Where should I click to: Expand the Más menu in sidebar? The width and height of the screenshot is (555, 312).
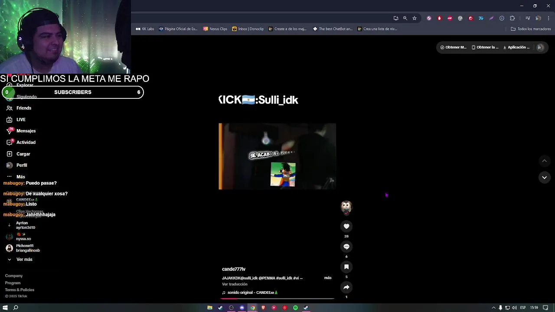click(x=16, y=177)
